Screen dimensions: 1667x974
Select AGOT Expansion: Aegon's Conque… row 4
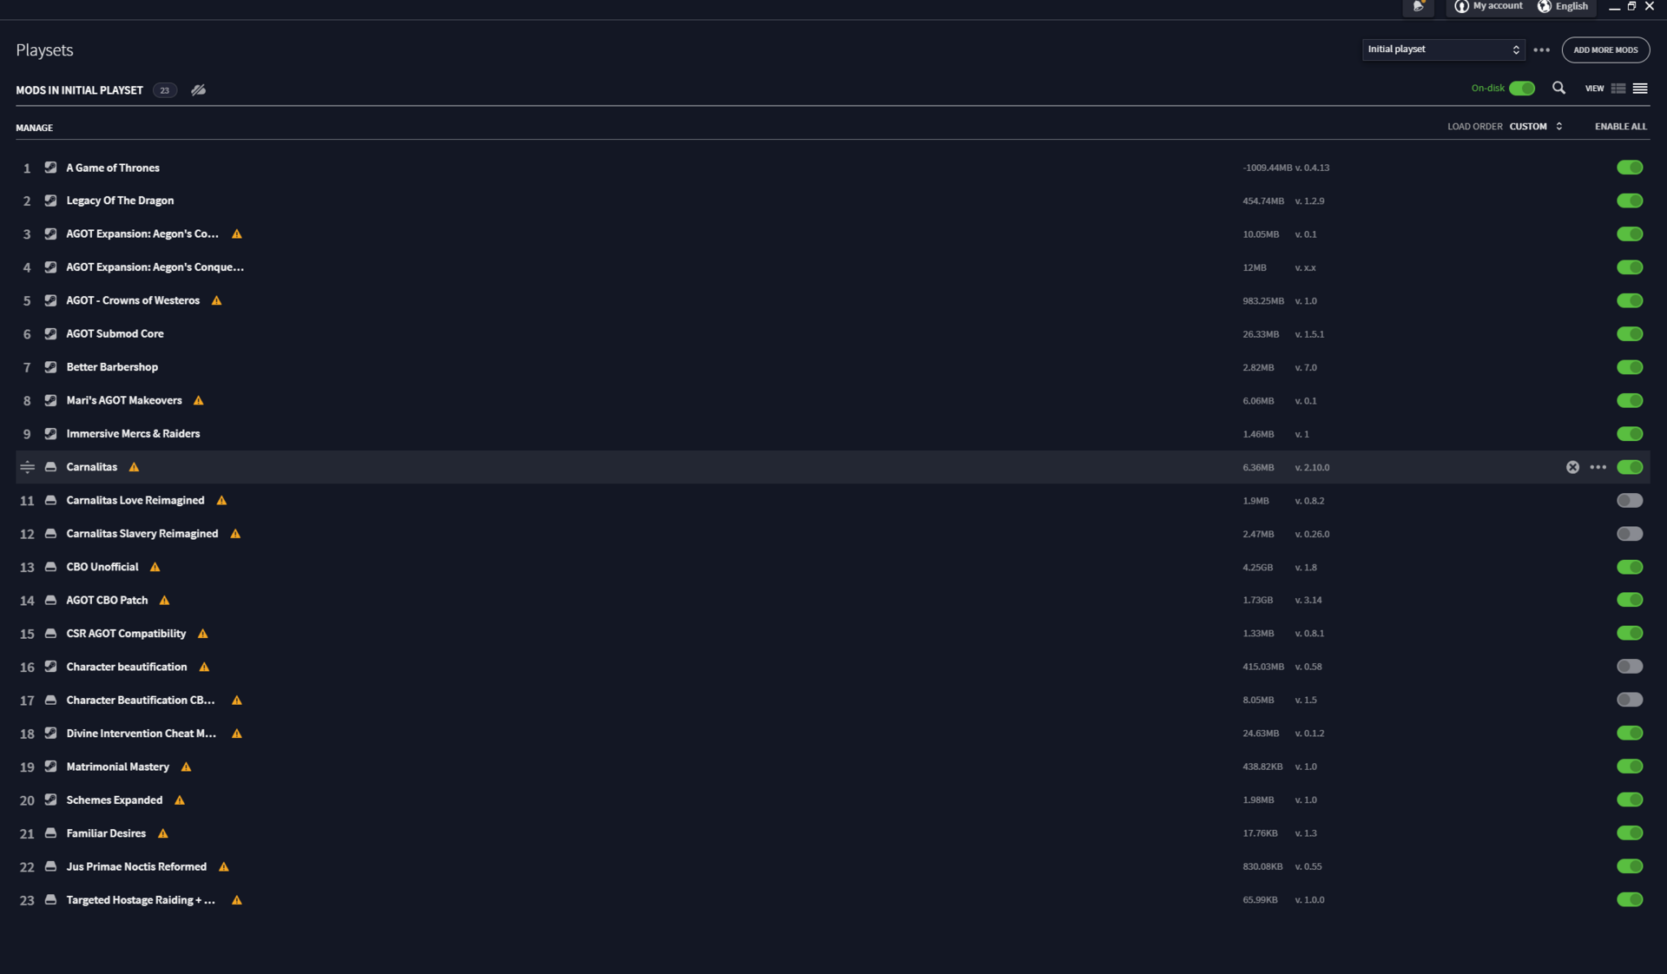[x=833, y=267]
